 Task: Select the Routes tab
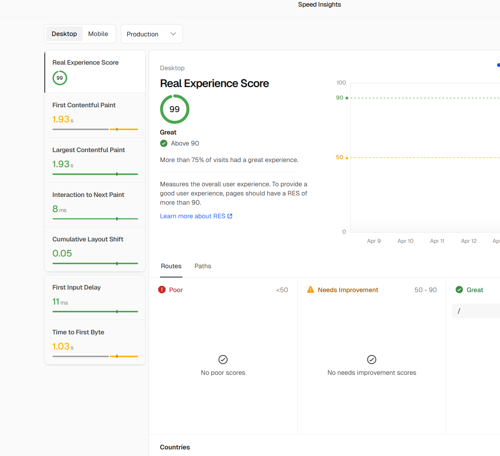point(171,266)
